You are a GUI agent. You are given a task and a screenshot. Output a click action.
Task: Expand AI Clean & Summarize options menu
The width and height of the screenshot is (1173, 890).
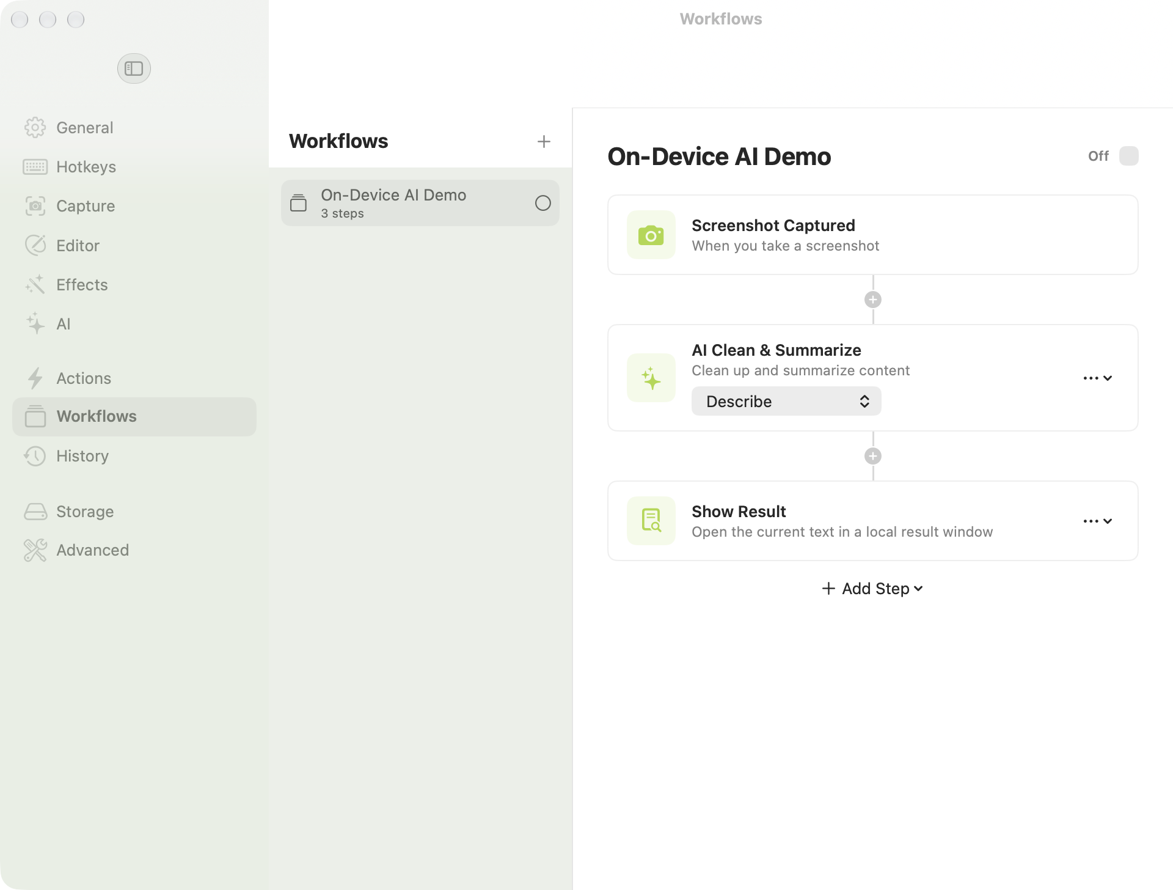[x=1098, y=378]
